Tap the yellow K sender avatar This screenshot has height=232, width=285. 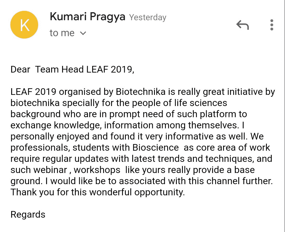tap(24, 25)
